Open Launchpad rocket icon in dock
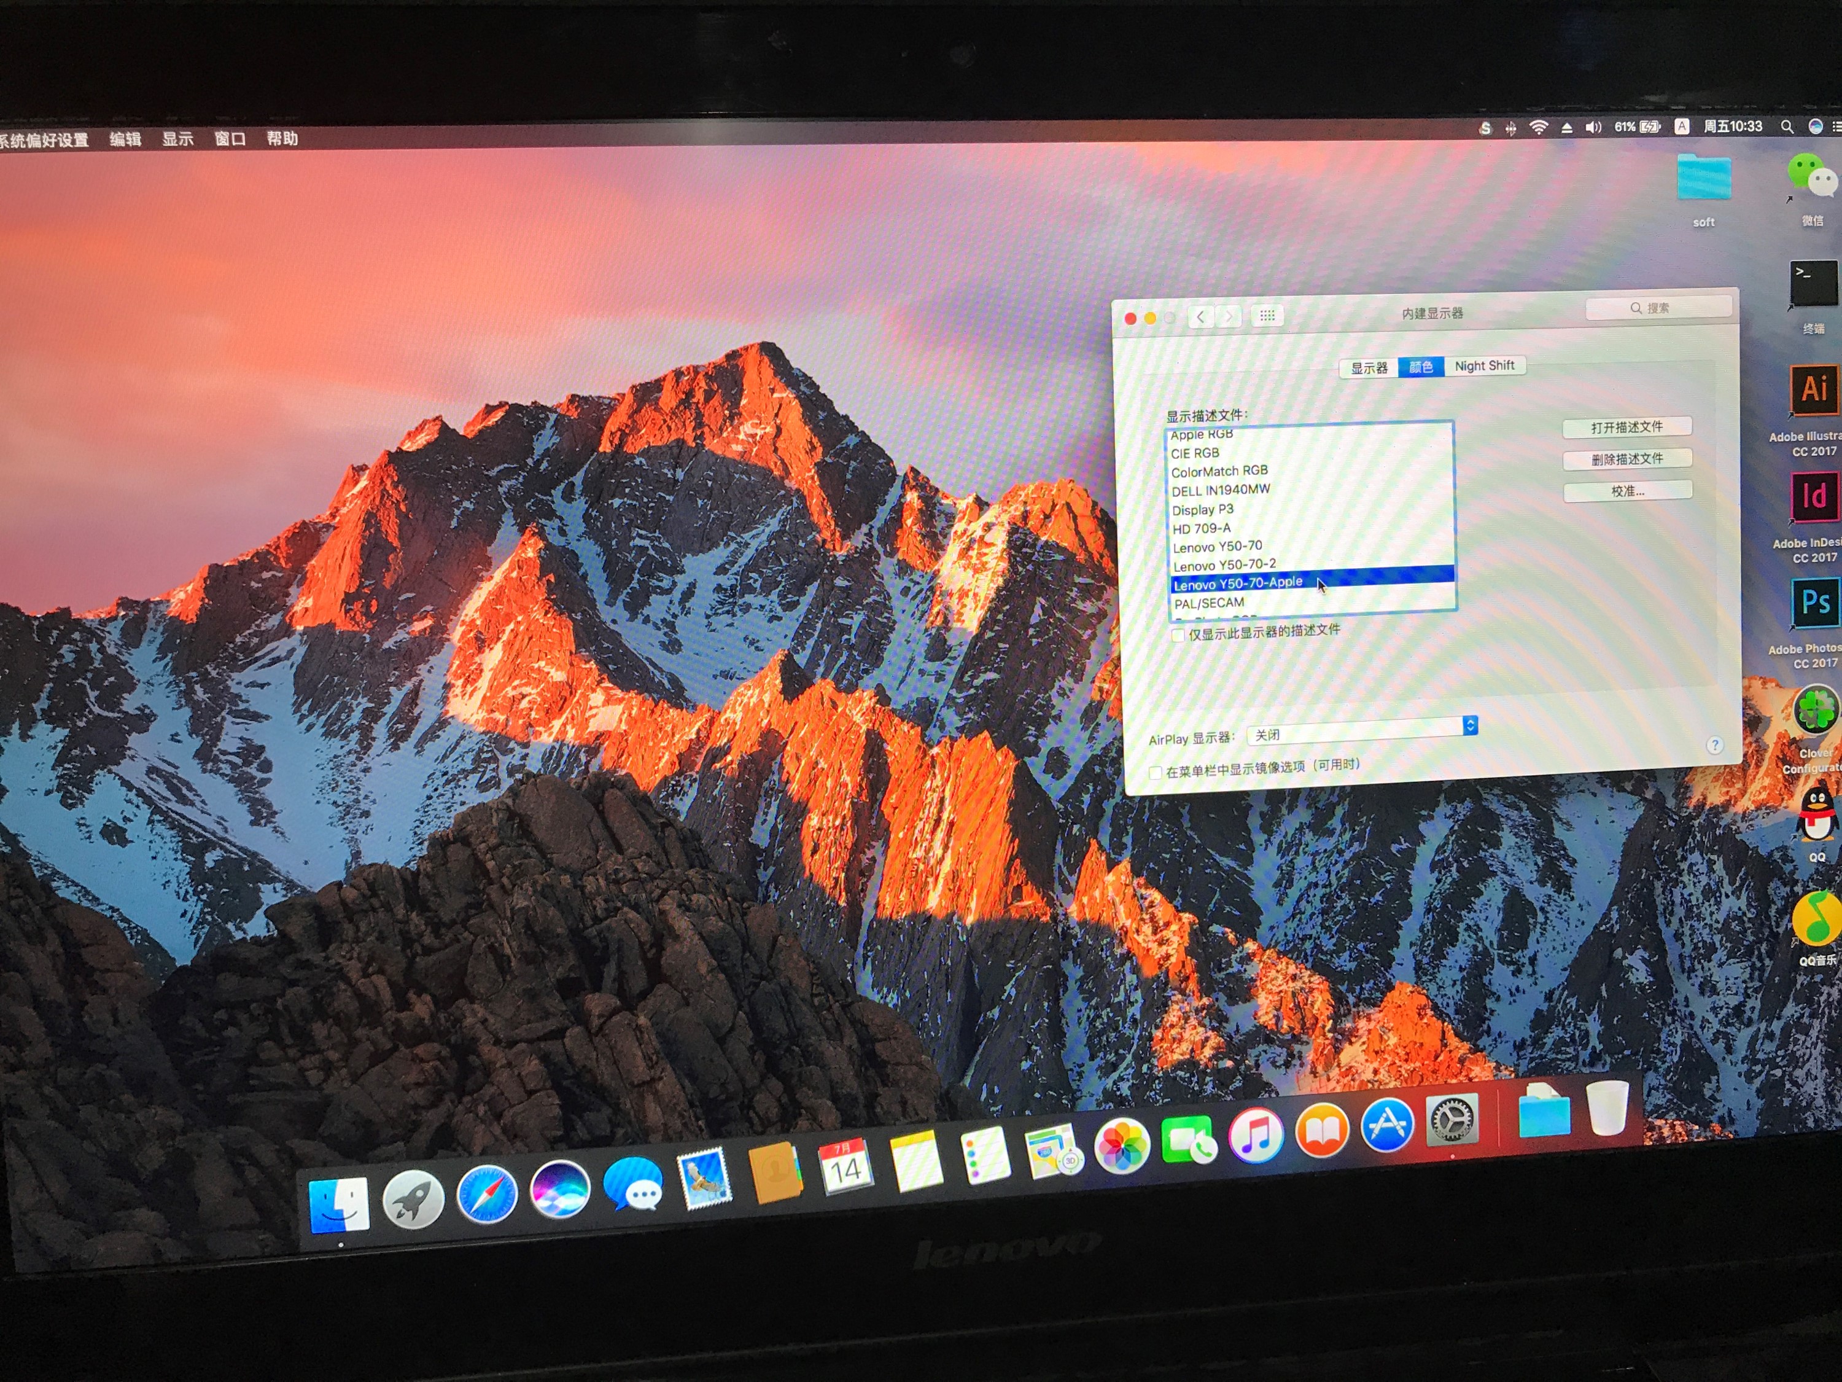 pos(413,1200)
